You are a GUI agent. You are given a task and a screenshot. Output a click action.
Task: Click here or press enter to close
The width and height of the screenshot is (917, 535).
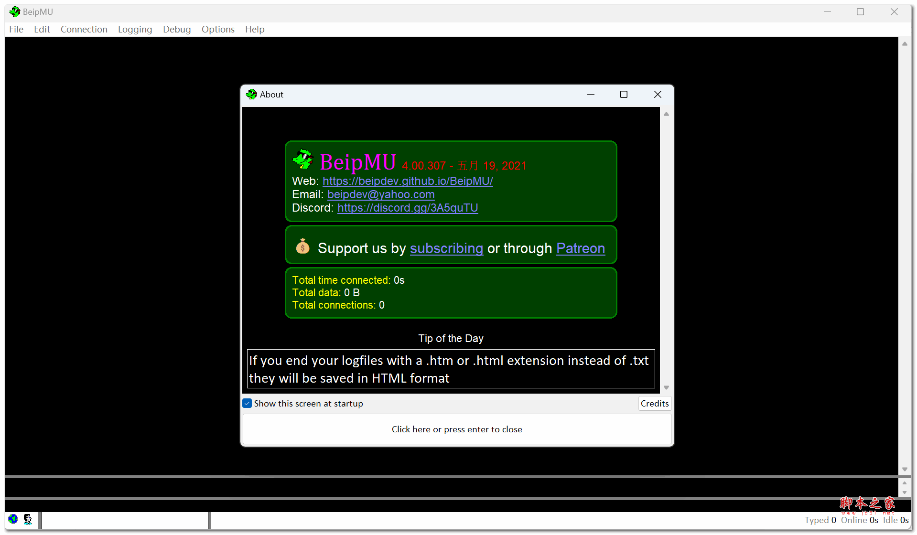click(x=457, y=429)
